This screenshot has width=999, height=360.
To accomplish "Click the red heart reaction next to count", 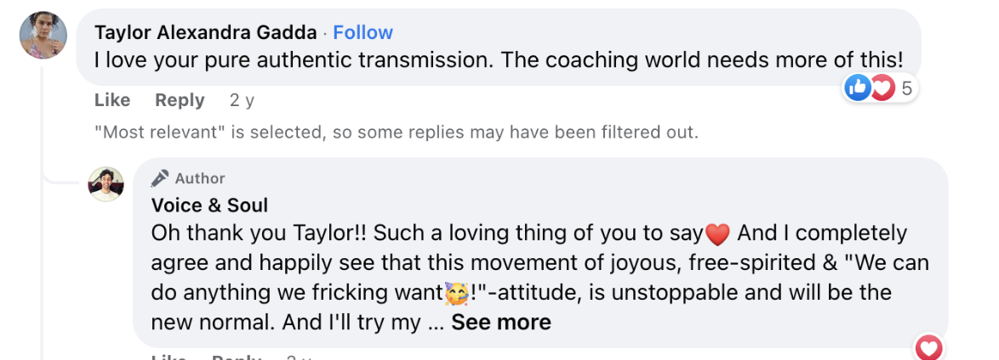I will point(883,87).
